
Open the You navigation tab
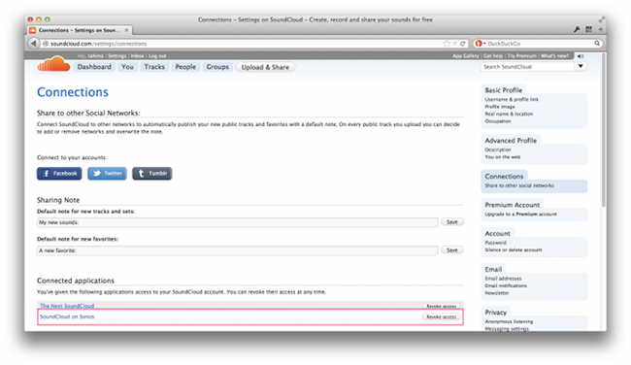pyautogui.click(x=127, y=67)
